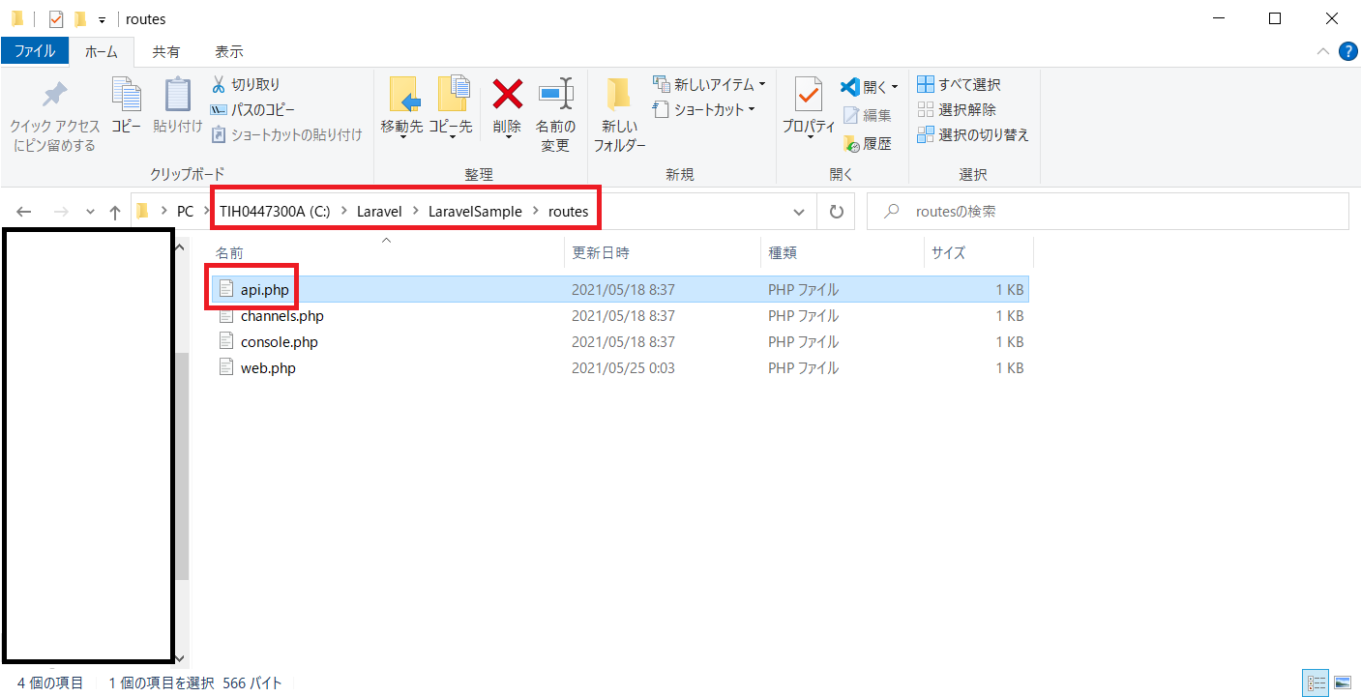Switch to large icons view in status bar
Viewport: 1361px width, 697px height.
coord(1343,683)
